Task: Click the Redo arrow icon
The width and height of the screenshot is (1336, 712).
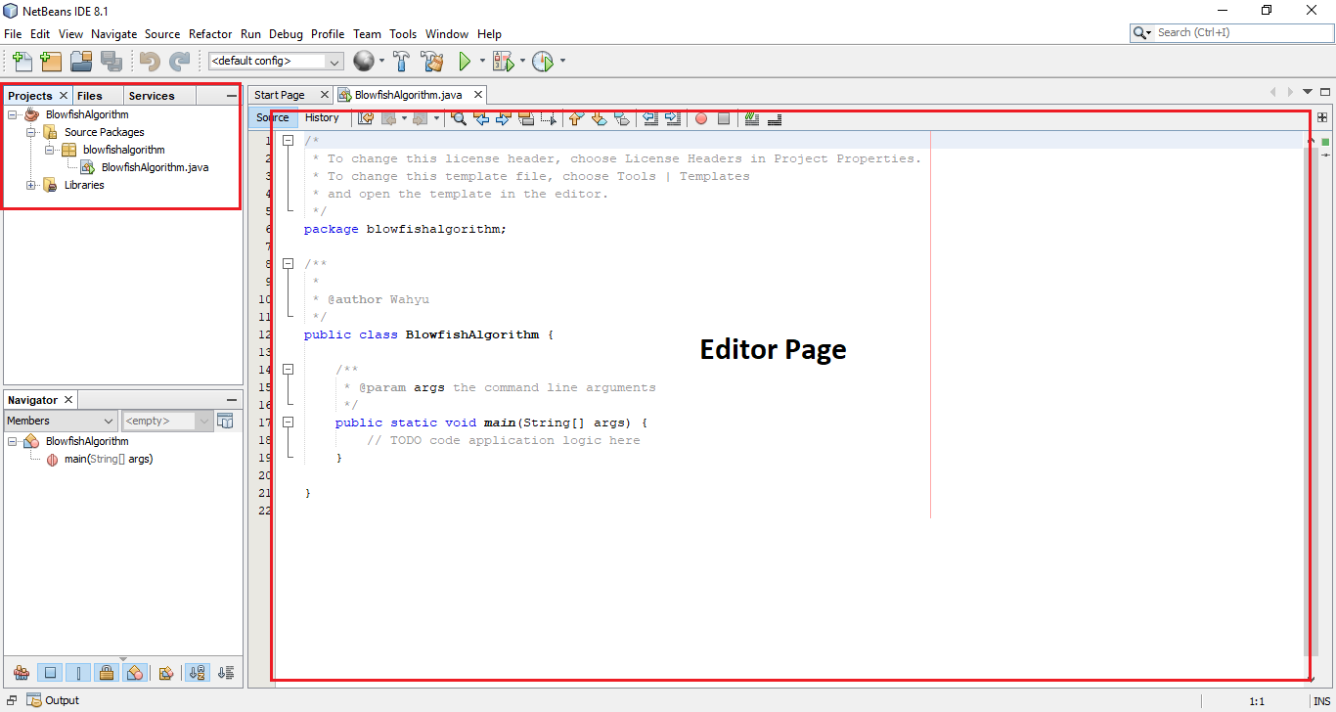Action: point(179,62)
